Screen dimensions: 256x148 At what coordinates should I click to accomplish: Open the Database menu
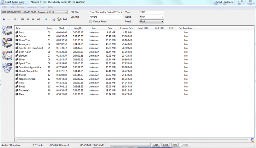[31, 7]
